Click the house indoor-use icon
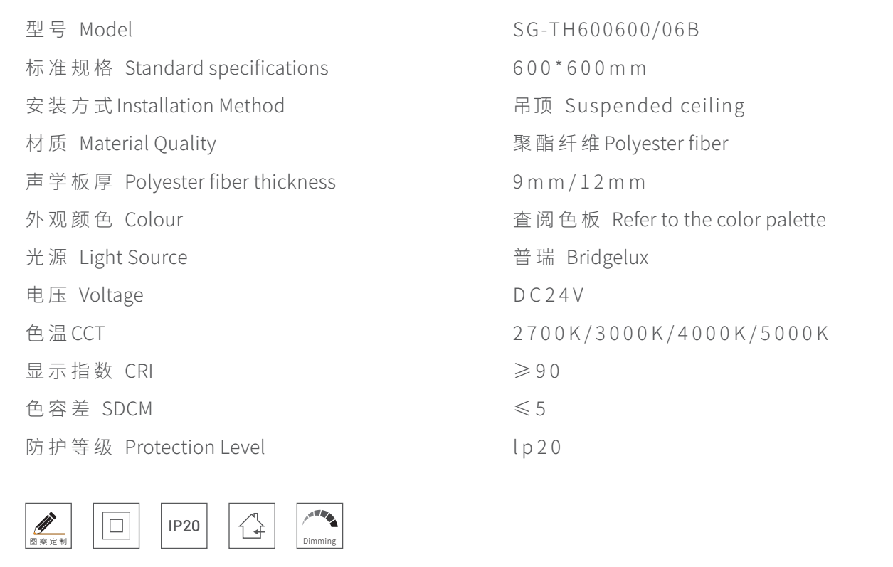 pyautogui.click(x=252, y=525)
